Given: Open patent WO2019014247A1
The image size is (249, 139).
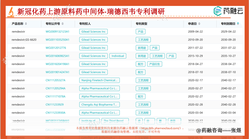Looking at the screenshot, I should (57, 72).
